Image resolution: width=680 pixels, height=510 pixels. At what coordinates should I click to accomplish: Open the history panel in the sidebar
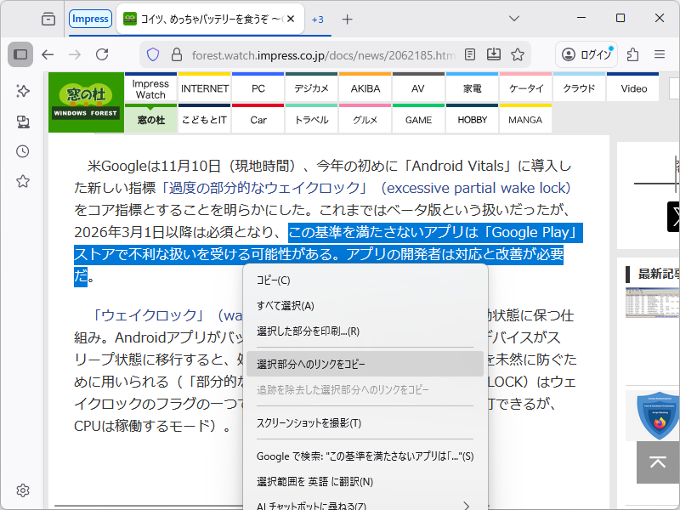pyautogui.click(x=22, y=150)
